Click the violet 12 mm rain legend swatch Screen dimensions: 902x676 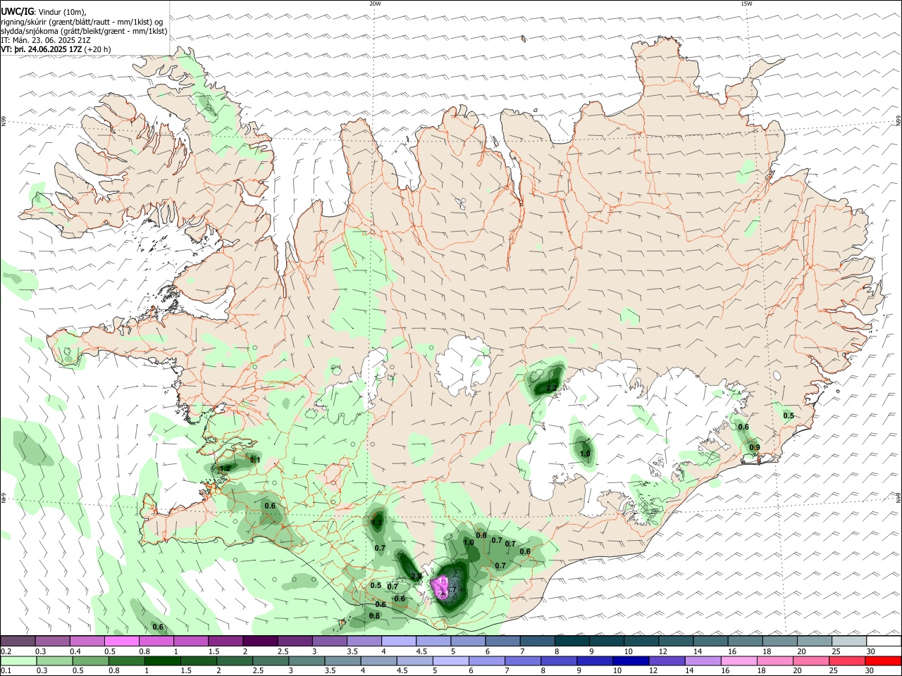[667, 661]
